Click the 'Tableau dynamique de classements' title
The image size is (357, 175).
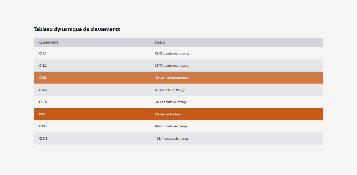pos(77,29)
